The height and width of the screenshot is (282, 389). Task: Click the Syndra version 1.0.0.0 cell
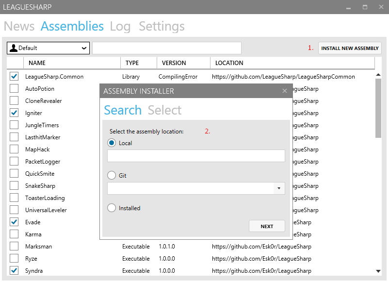(167, 271)
